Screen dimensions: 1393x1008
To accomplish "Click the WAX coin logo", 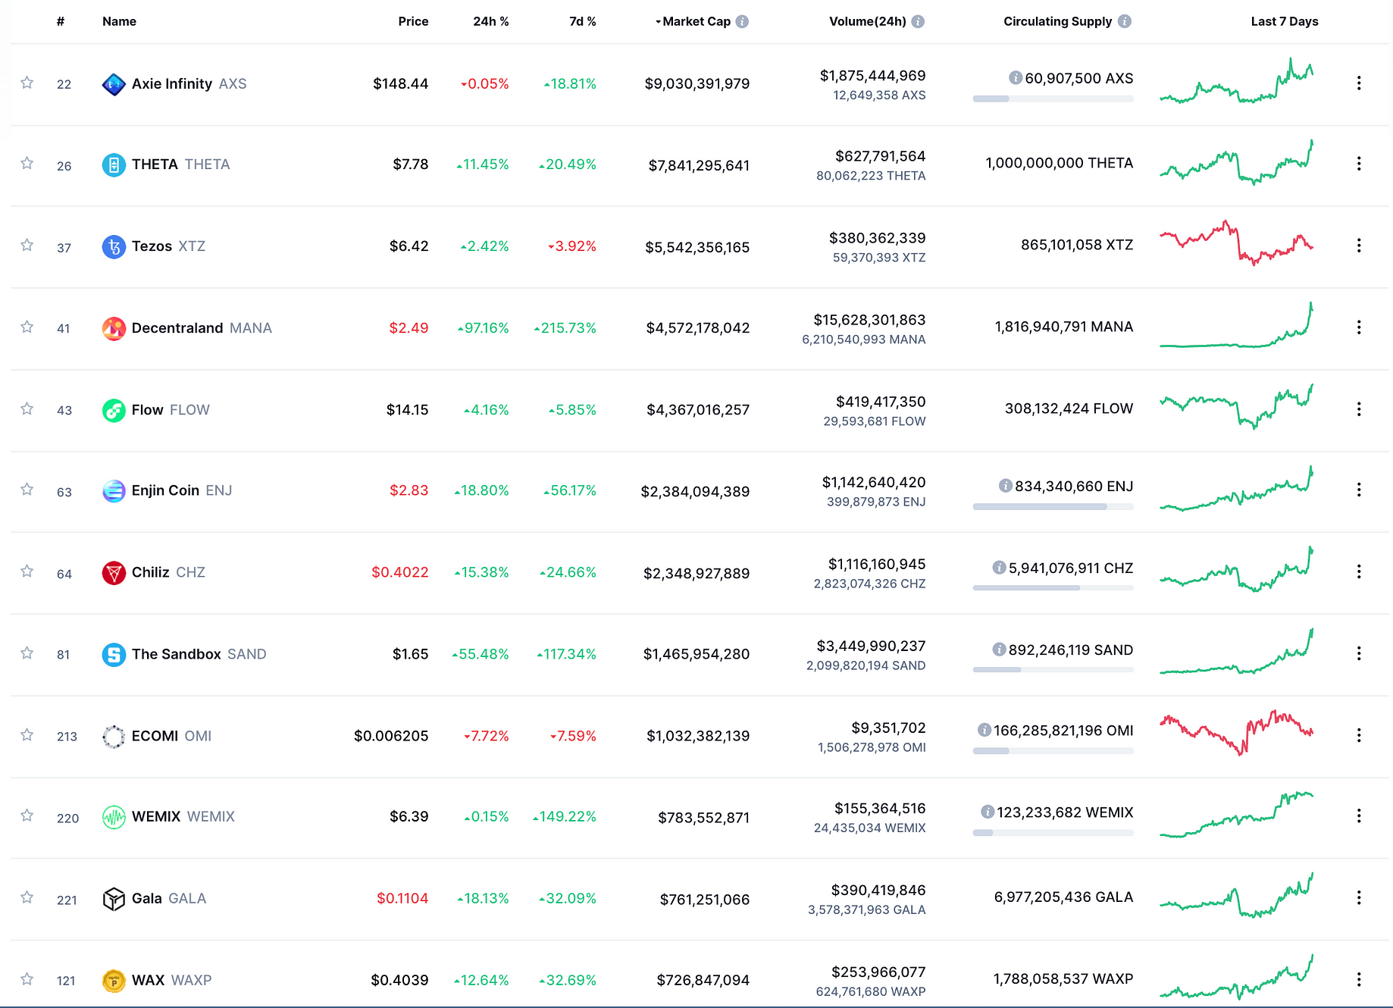I will [114, 981].
